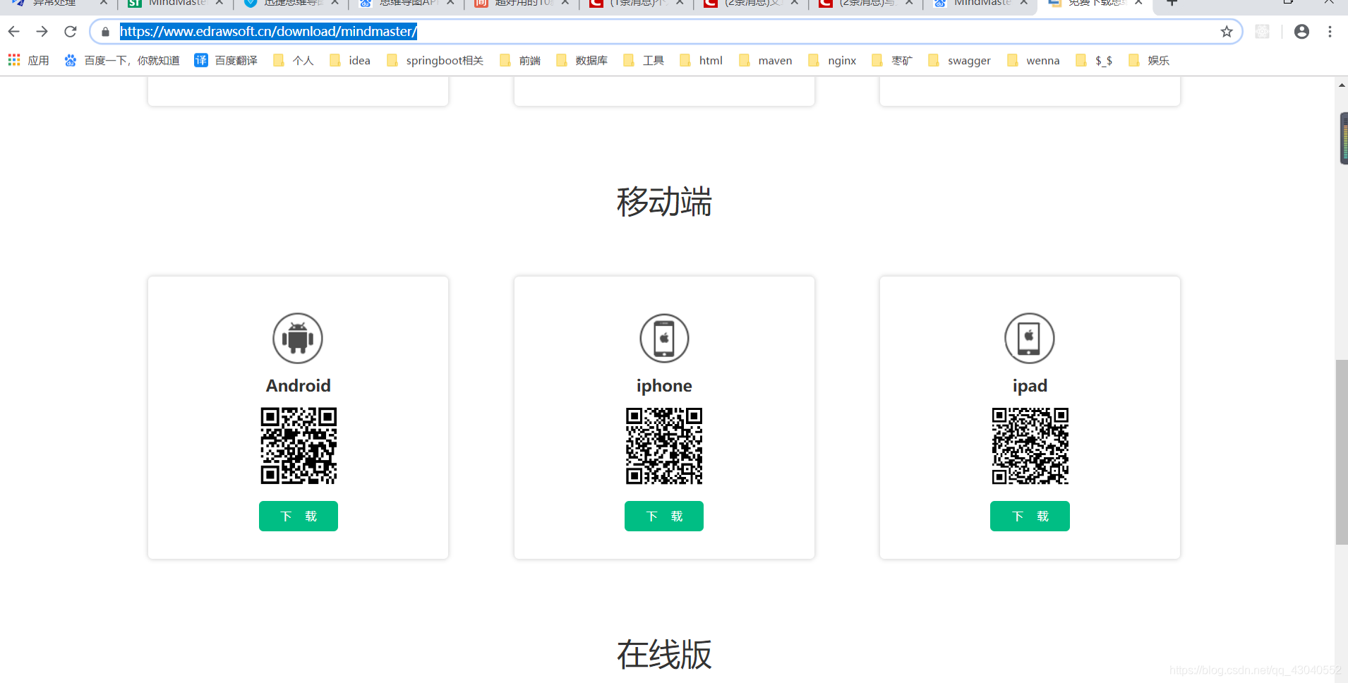1348x683 pixels.
Task: Open the maven bookmark folder
Action: pos(766,61)
